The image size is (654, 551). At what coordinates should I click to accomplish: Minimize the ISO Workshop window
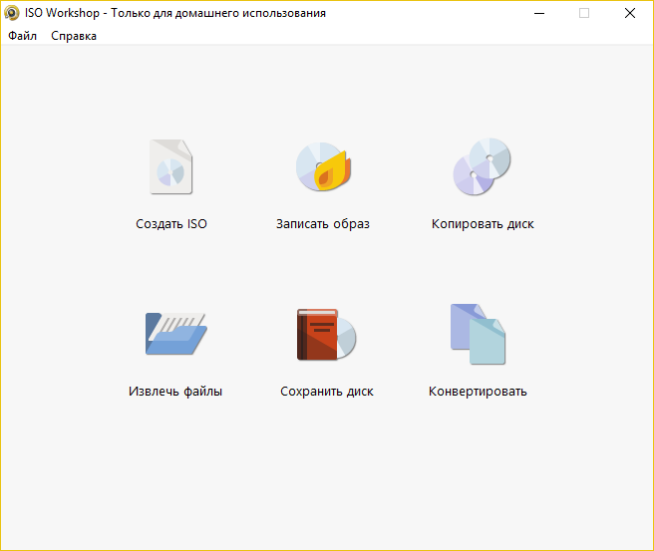(539, 13)
